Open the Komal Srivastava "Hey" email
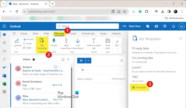Screen dimensions: 186x108 (x=40, y=85)
